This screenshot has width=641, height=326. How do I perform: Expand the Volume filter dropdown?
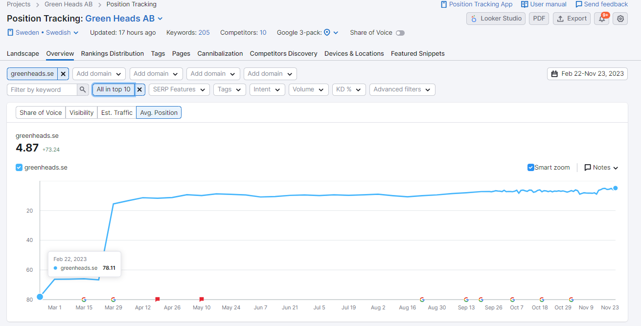(x=308, y=89)
